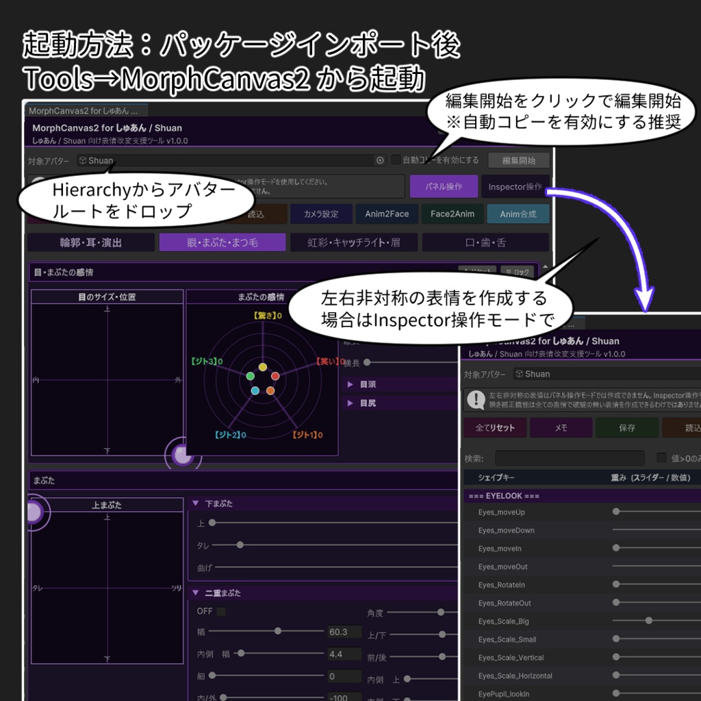Toggle the 二重まぶた OFF checkbox

pos(221,611)
